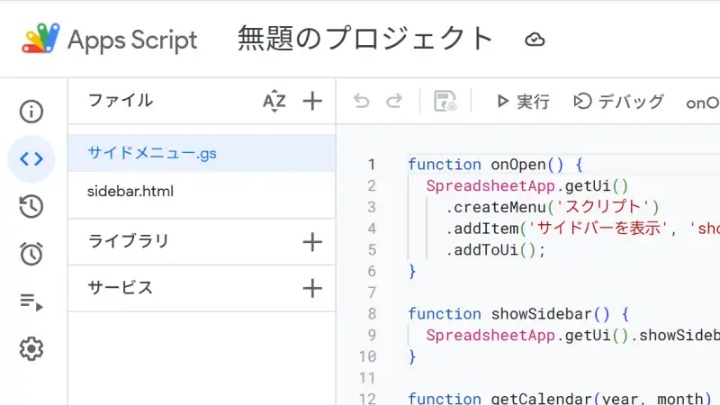This screenshot has height=405, width=720.
Task: Click line number 8 in editor
Action: [x=372, y=314]
